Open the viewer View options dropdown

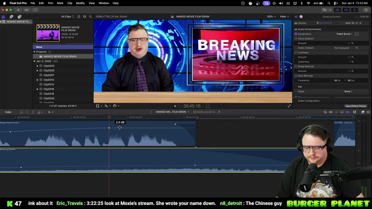[x=284, y=17]
